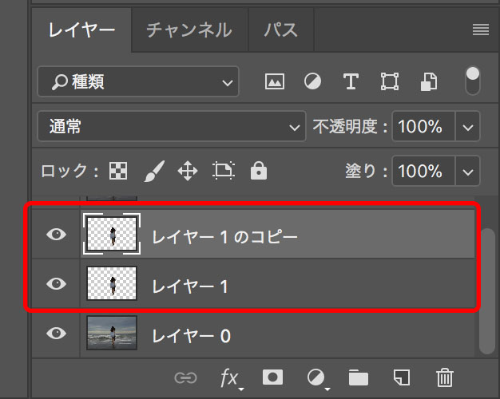Lock image pixels brush icon

click(x=154, y=171)
